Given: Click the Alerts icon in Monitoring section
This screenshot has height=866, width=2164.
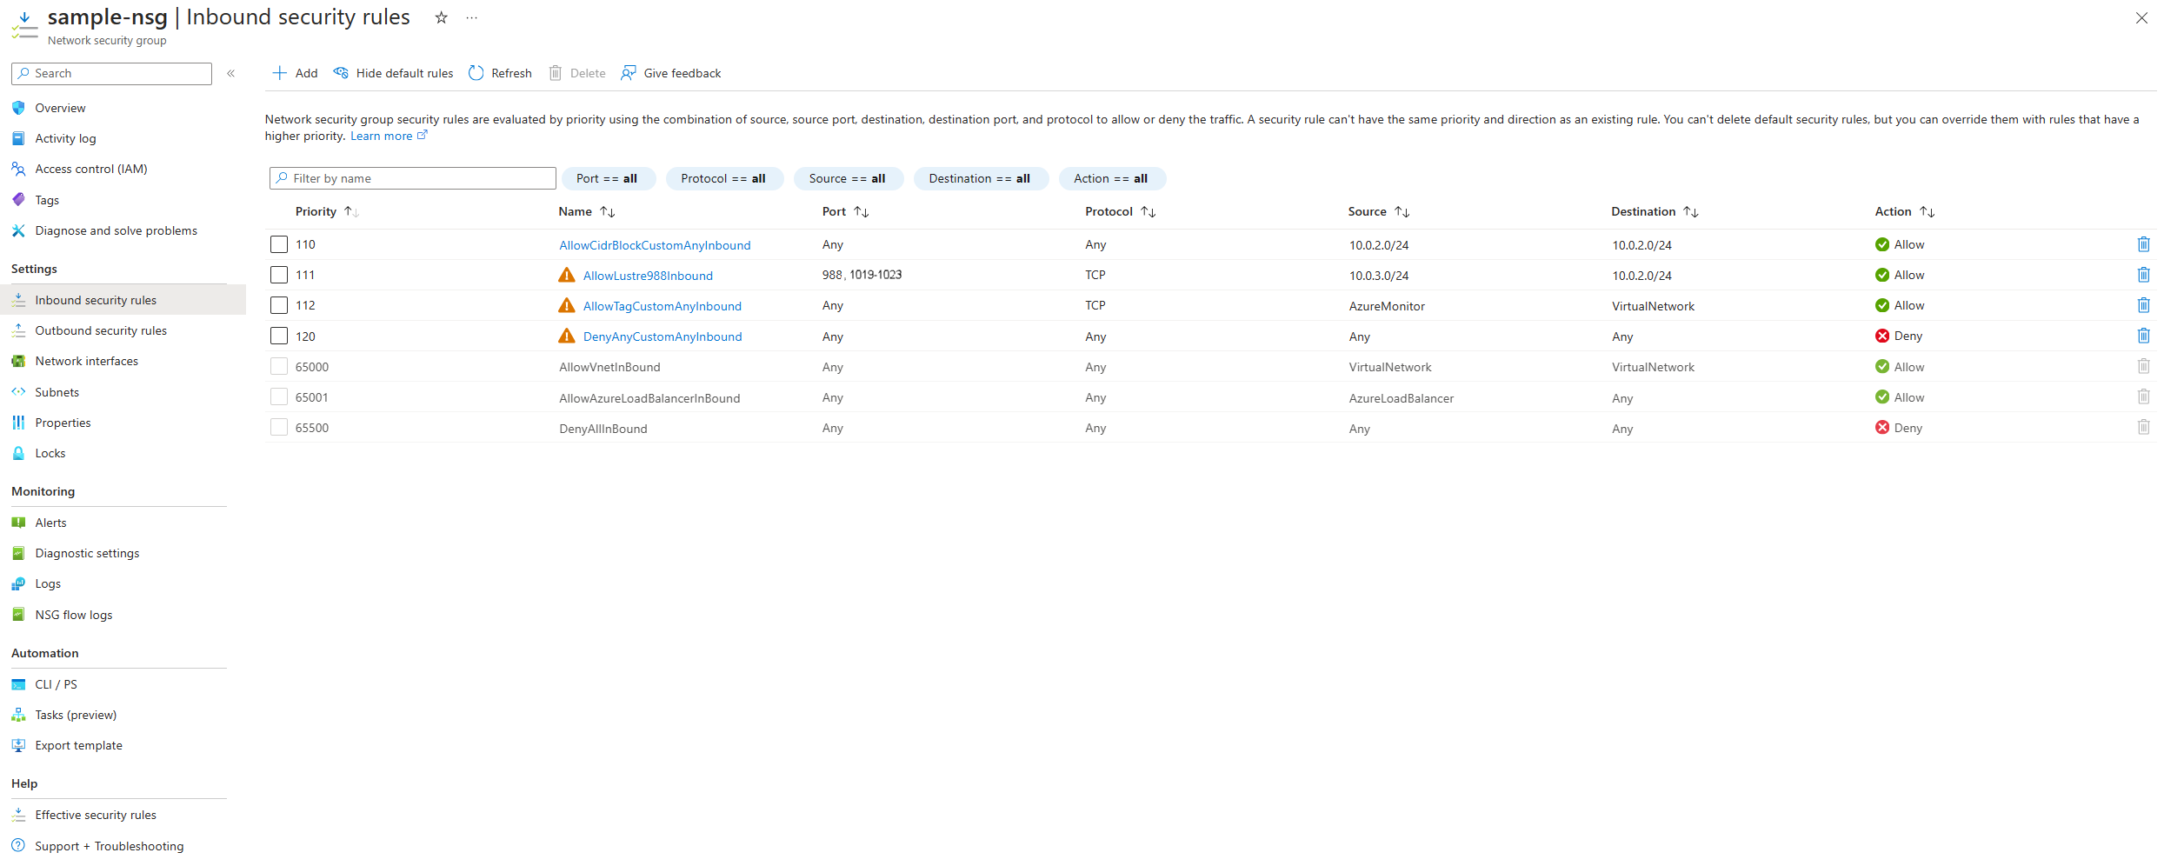Looking at the screenshot, I should [x=18, y=523].
